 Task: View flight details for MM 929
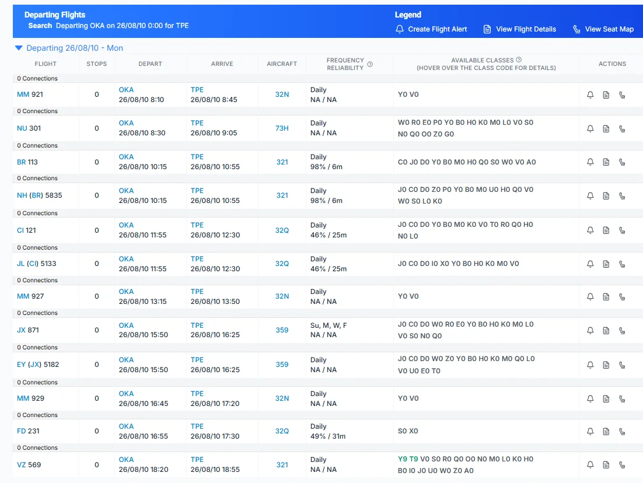click(x=606, y=398)
